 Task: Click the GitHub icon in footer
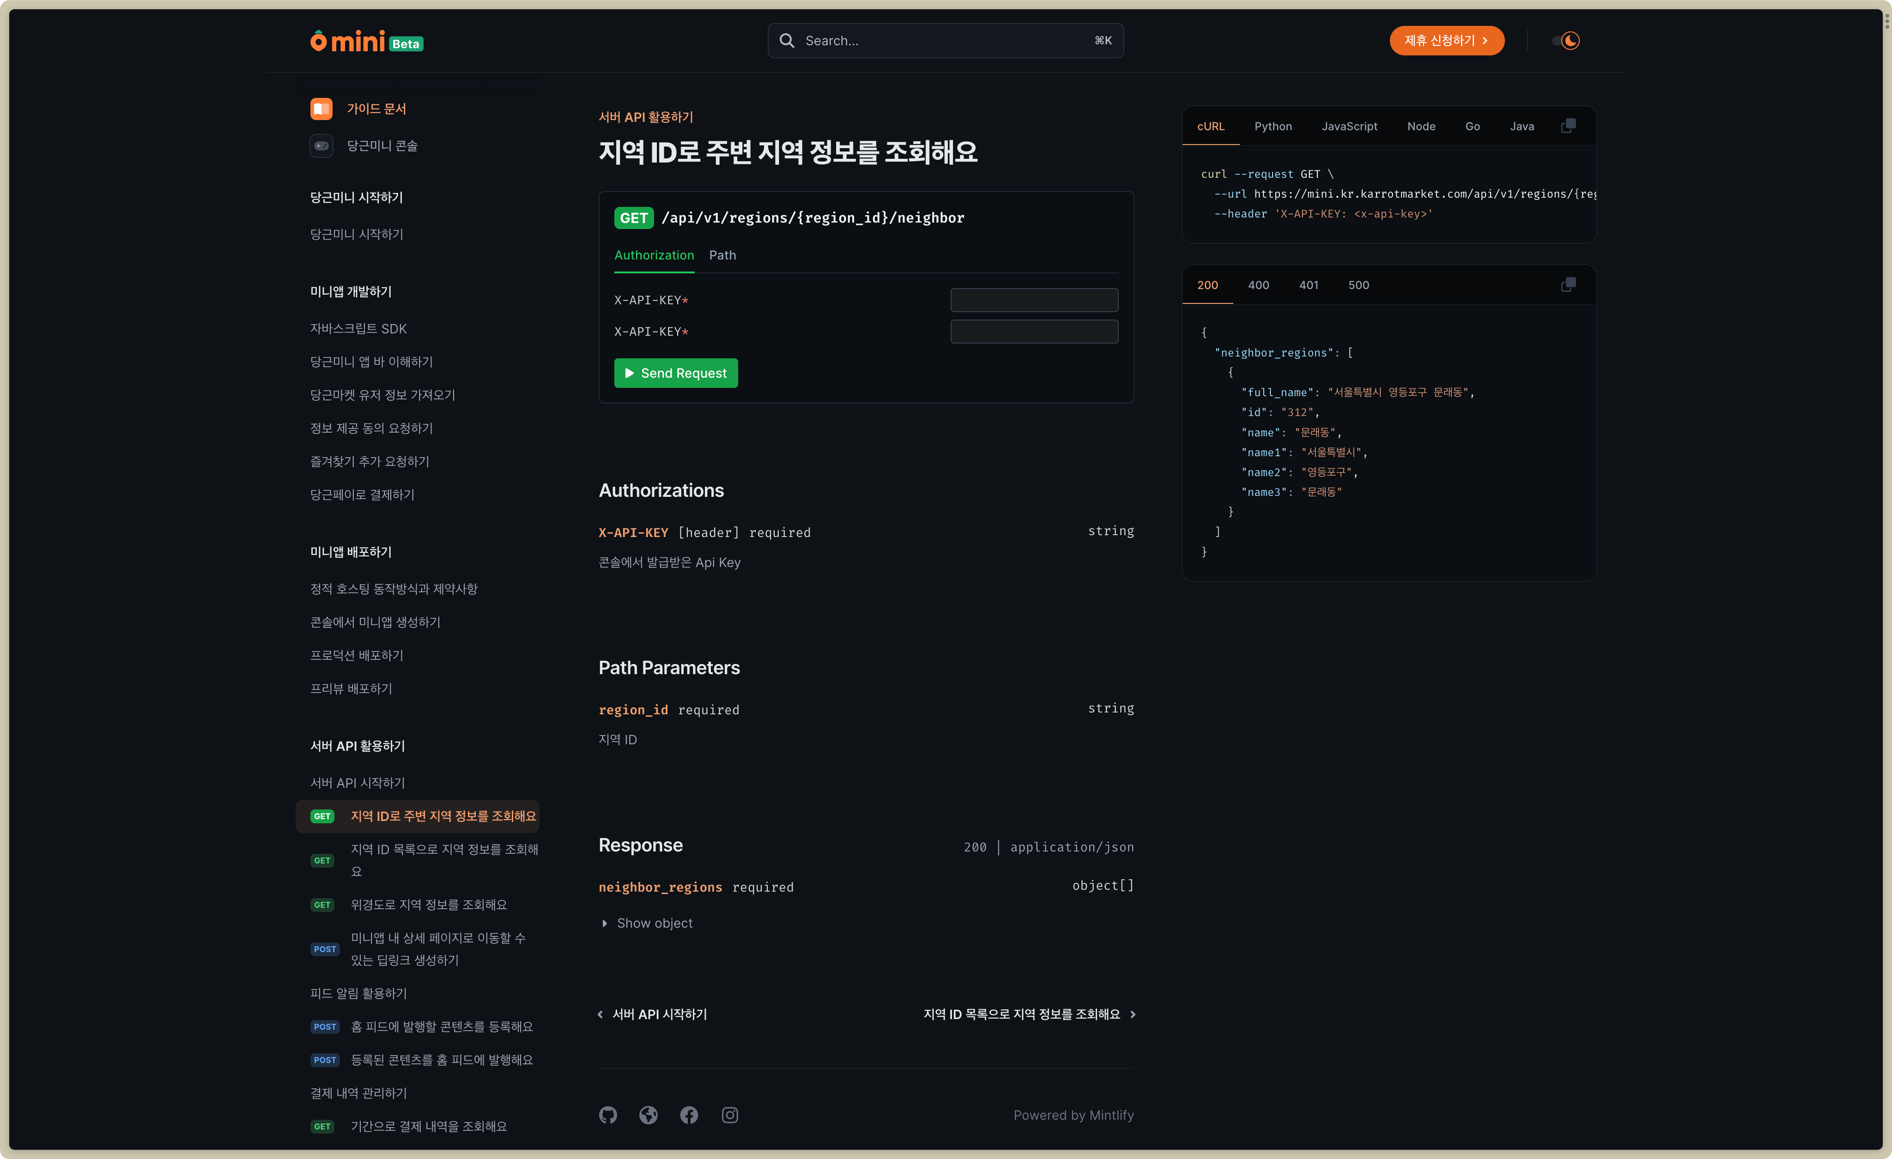tap(607, 1115)
